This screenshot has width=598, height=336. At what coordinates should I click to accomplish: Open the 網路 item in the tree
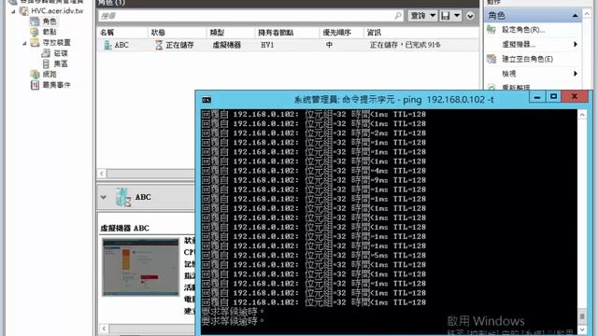(50, 74)
